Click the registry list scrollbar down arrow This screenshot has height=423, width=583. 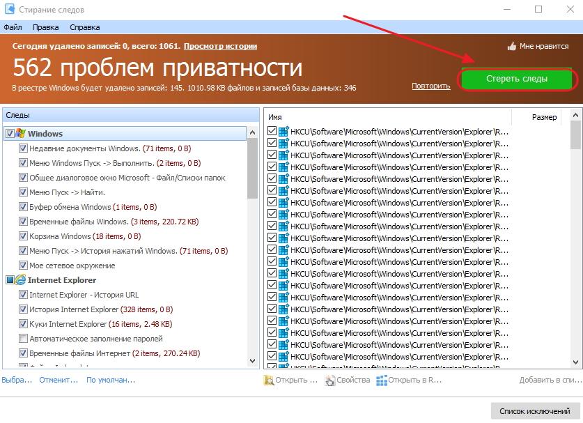(x=575, y=362)
